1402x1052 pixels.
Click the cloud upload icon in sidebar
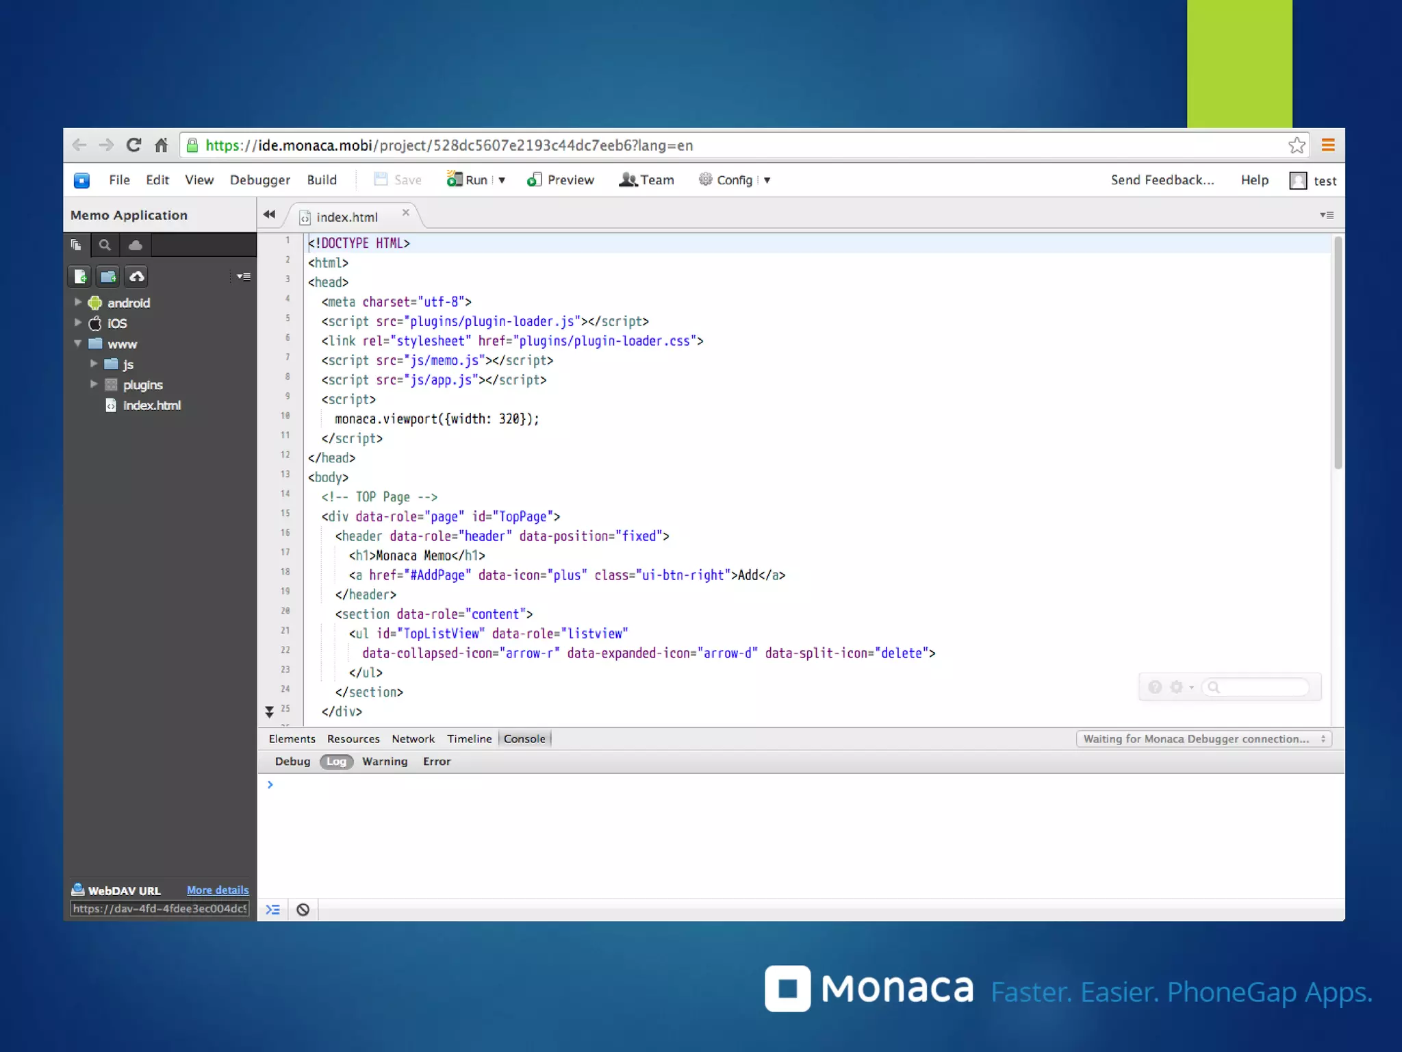pyautogui.click(x=137, y=277)
